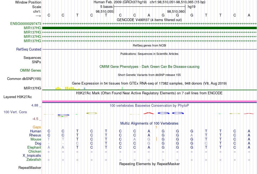Open '100 vertebrates Basewise Conservation by PhyloP' title
Image resolution: width=257 pixels, height=174 pixels.
[x=149, y=106]
